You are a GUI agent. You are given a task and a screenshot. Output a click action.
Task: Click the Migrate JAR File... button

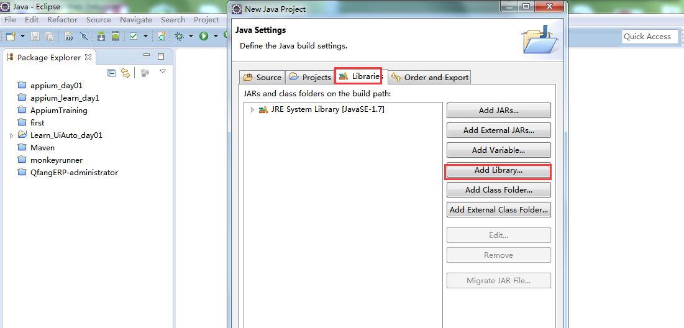[499, 280]
